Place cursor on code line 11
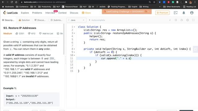 click(137, 58)
